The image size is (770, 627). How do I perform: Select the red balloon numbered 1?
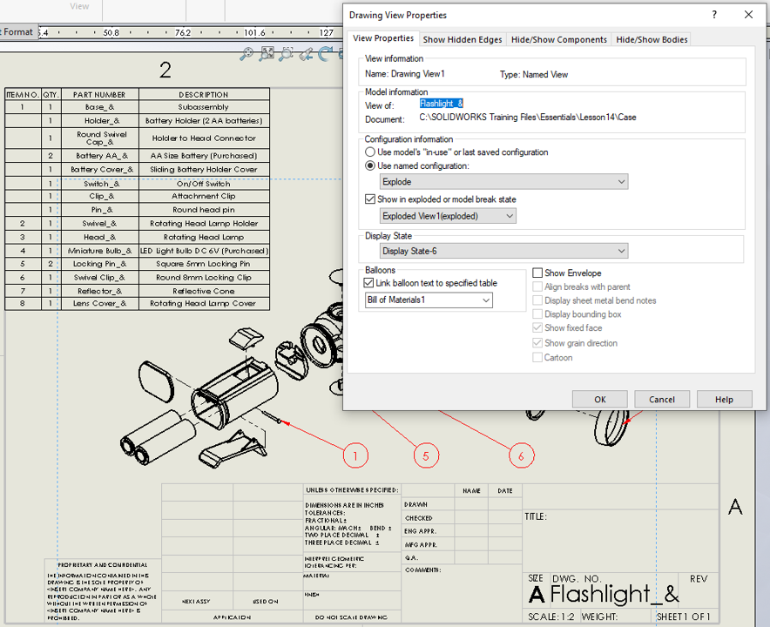354,455
